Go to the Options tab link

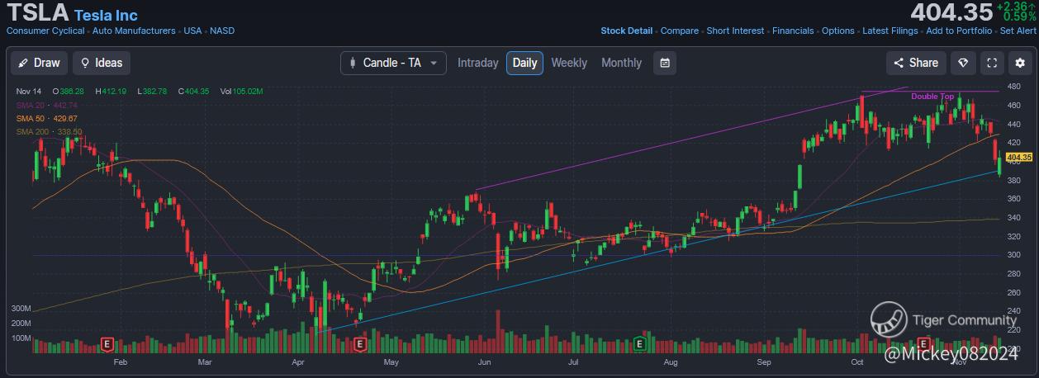tap(837, 31)
